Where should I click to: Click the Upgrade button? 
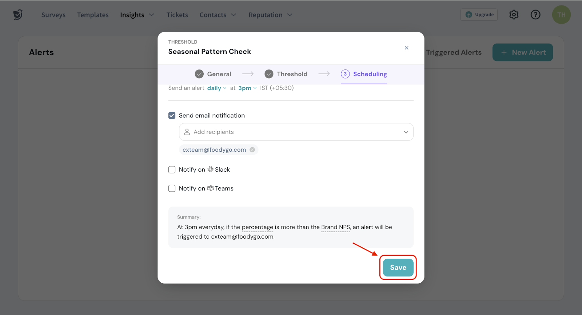tap(479, 15)
